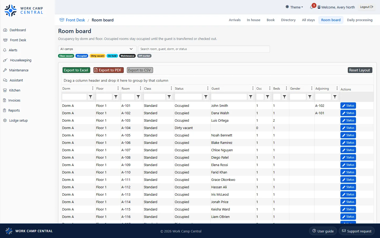
Task: Click the Guest column filter icon
Action: (x=251, y=97)
